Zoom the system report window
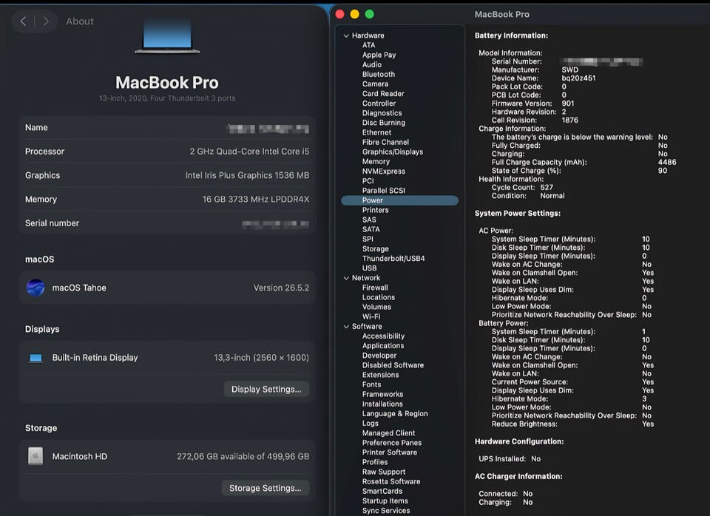 [x=370, y=14]
